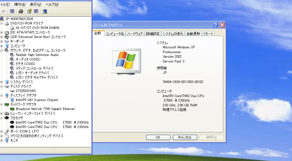Collapse the DVD/CD-ROM ドライブ node

click(x=1, y=23)
